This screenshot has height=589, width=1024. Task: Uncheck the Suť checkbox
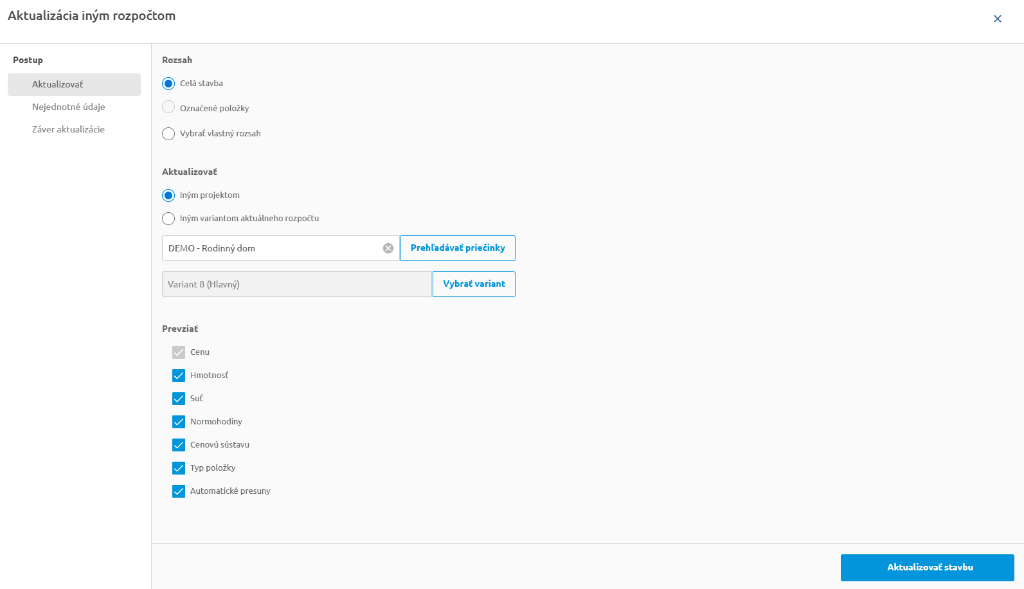click(x=179, y=399)
